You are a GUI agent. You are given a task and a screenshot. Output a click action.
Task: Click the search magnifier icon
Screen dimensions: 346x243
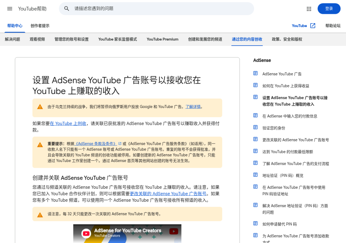[67, 8]
